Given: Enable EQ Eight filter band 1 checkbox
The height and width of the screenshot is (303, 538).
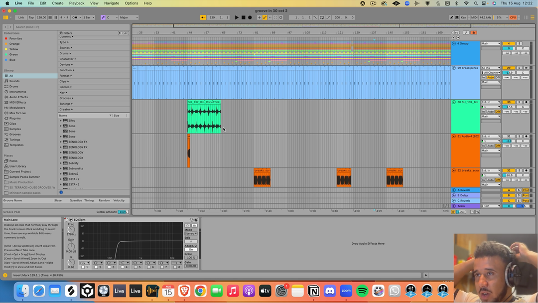Looking at the screenshot, I should [x=83, y=267].
